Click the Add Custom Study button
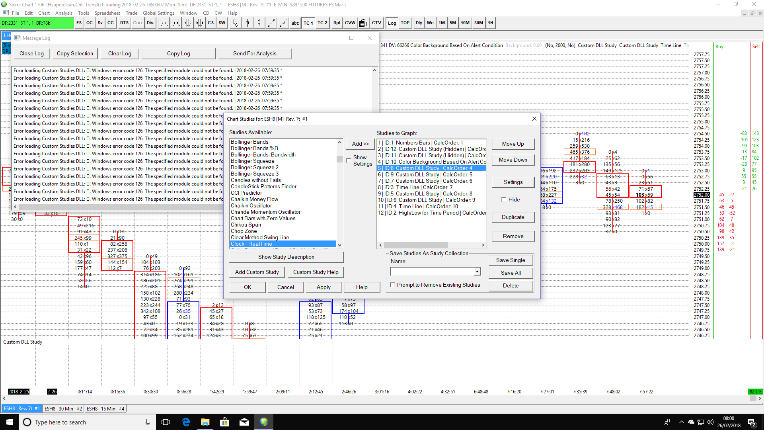 (257, 272)
